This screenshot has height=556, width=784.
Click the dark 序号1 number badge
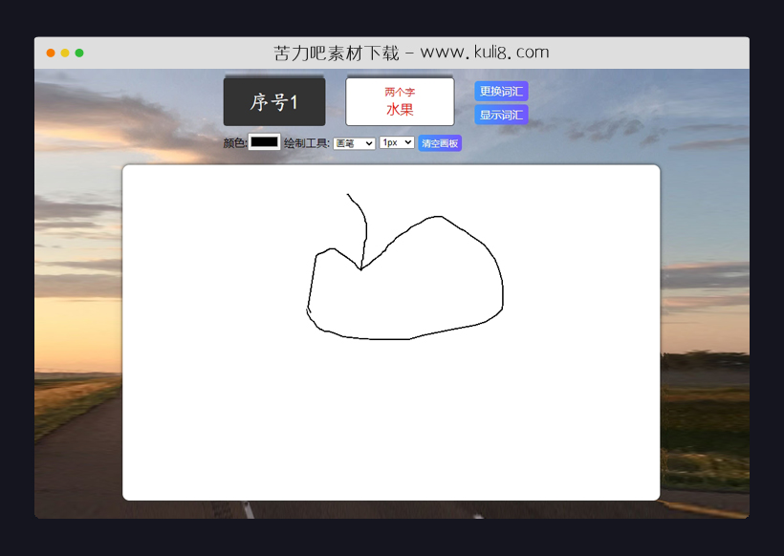tap(273, 101)
